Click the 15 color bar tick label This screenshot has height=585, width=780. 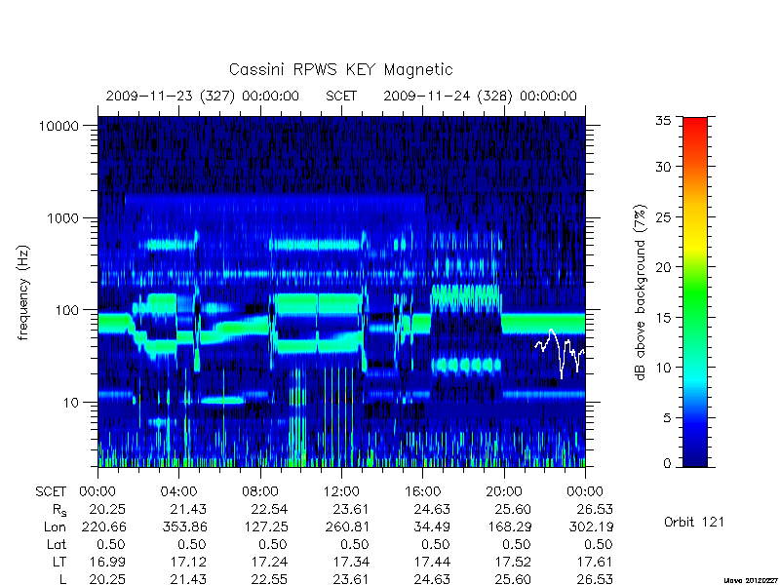pos(663,318)
